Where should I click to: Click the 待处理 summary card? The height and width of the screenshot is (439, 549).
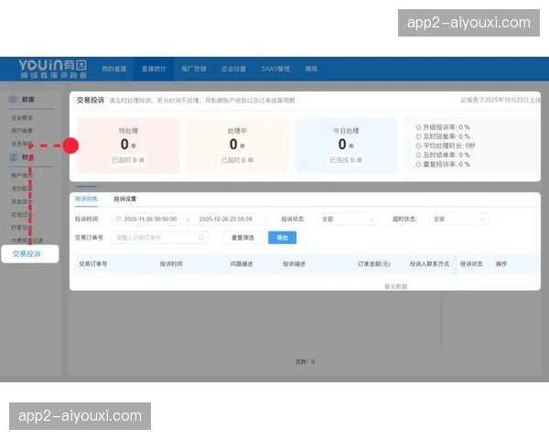point(128,145)
